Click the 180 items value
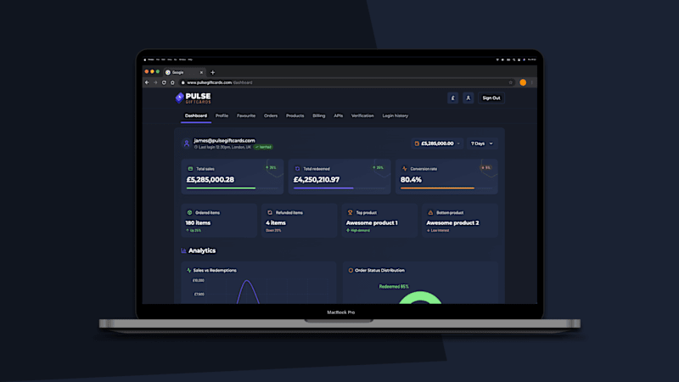The height and width of the screenshot is (382, 679). click(198, 222)
